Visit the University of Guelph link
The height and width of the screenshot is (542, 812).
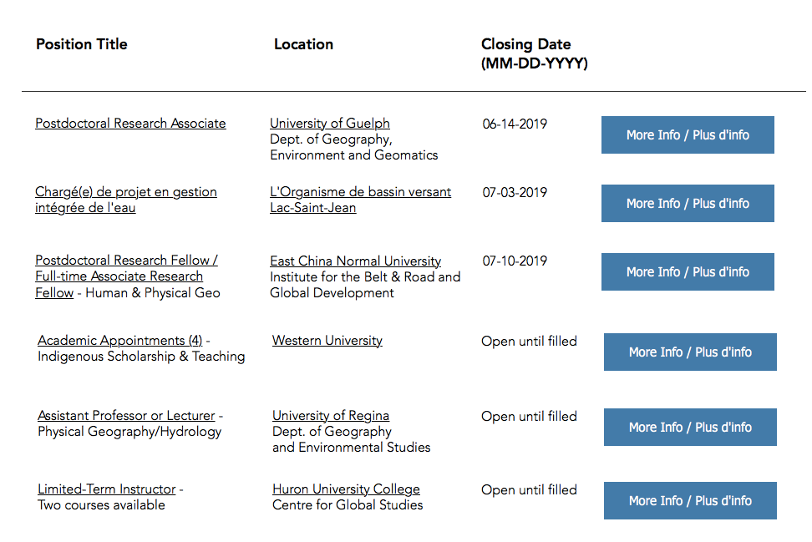click(330, 124)
